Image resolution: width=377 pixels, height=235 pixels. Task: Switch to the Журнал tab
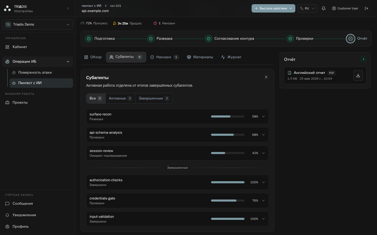tap(231, 57)
